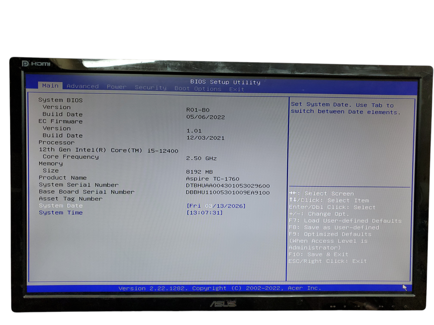Click the memory size 8192 MB

(x=199, y=172)
